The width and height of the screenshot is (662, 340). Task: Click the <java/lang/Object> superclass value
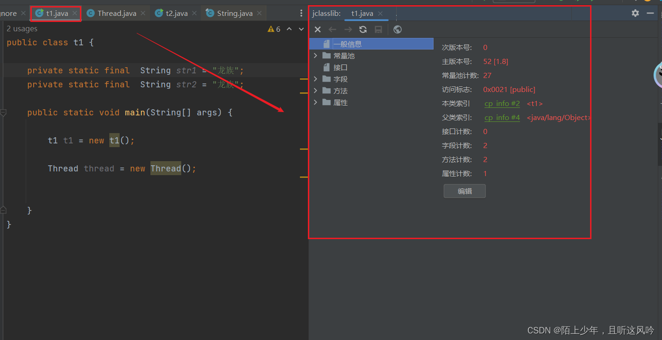558,118
